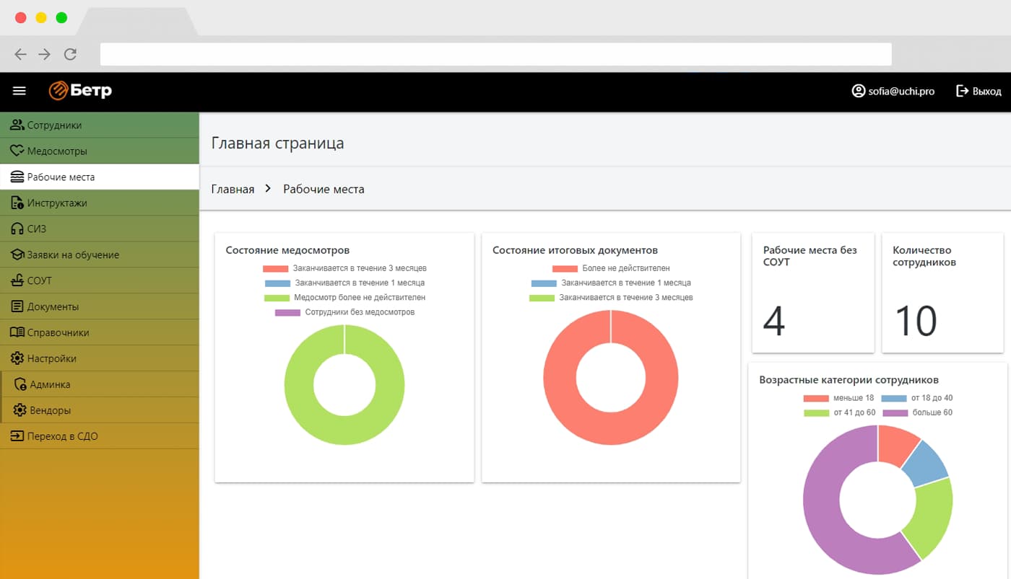Image resolution: width=1011 pixels, height=579 pixels.
Task: Select Рабочие места menu item
Action: point(100,177)
